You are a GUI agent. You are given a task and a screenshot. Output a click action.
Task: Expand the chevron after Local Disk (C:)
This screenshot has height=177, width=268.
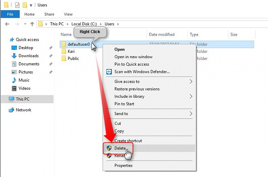(101, 24)
